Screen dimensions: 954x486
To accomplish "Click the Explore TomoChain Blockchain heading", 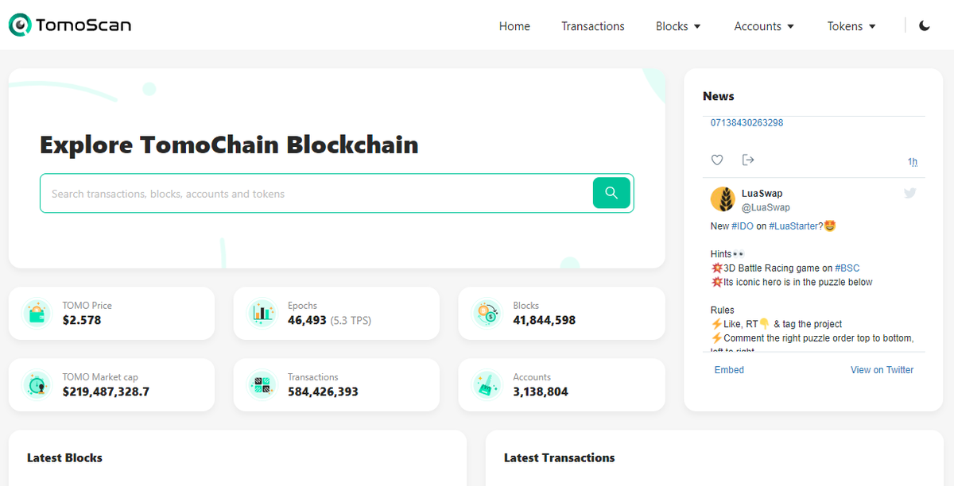I will pyautogui.click(x=229, y=145).
